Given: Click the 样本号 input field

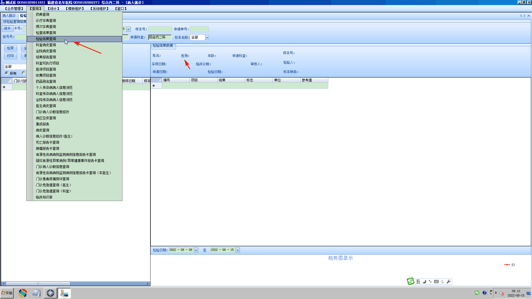Looking at the screenshot, I should tap(160, 29).
